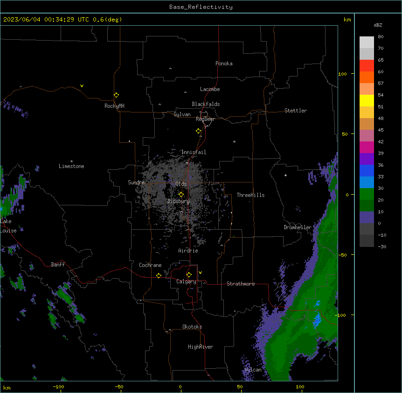402x393 pixels.
Task: Click the blue high-reflectivity cell near the southeast edge
Action: pyautogui.click(x=318, y=319)
